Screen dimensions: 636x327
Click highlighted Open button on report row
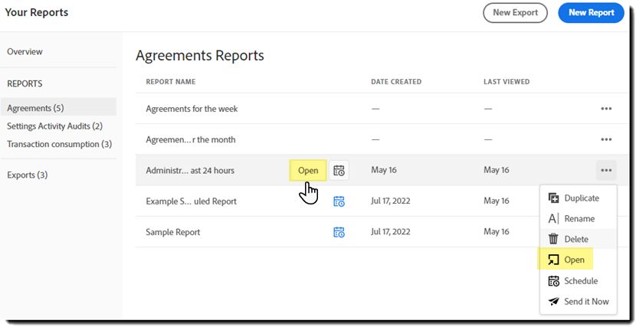[x=308, y=170]
